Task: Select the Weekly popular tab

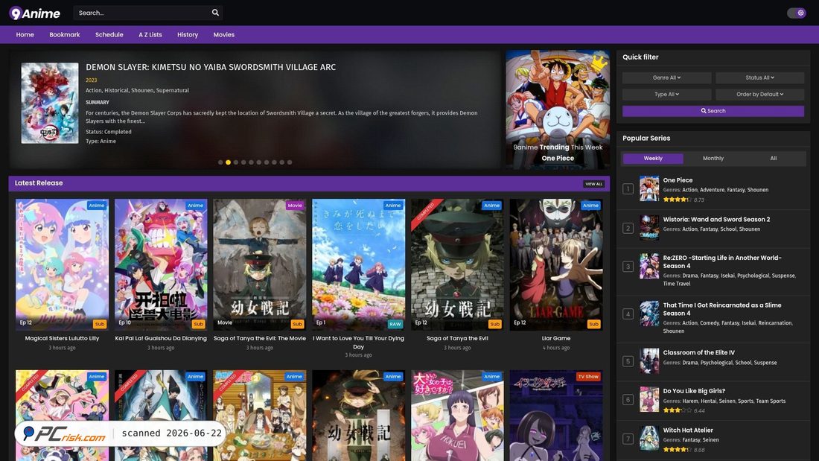Action: 653,159
